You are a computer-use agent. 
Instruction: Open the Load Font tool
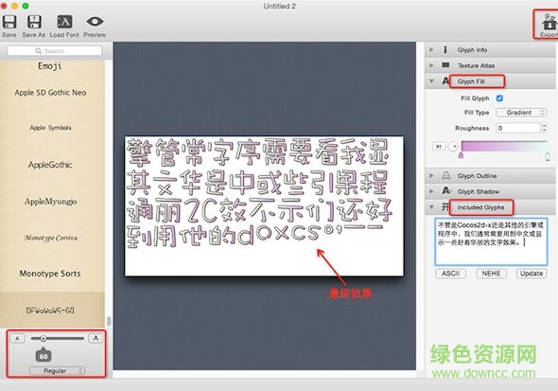click(64, 22)
